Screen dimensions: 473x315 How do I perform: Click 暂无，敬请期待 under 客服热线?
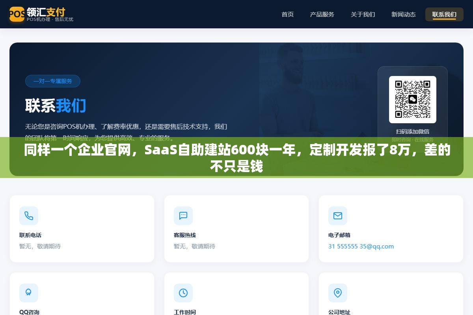point(195,246)
